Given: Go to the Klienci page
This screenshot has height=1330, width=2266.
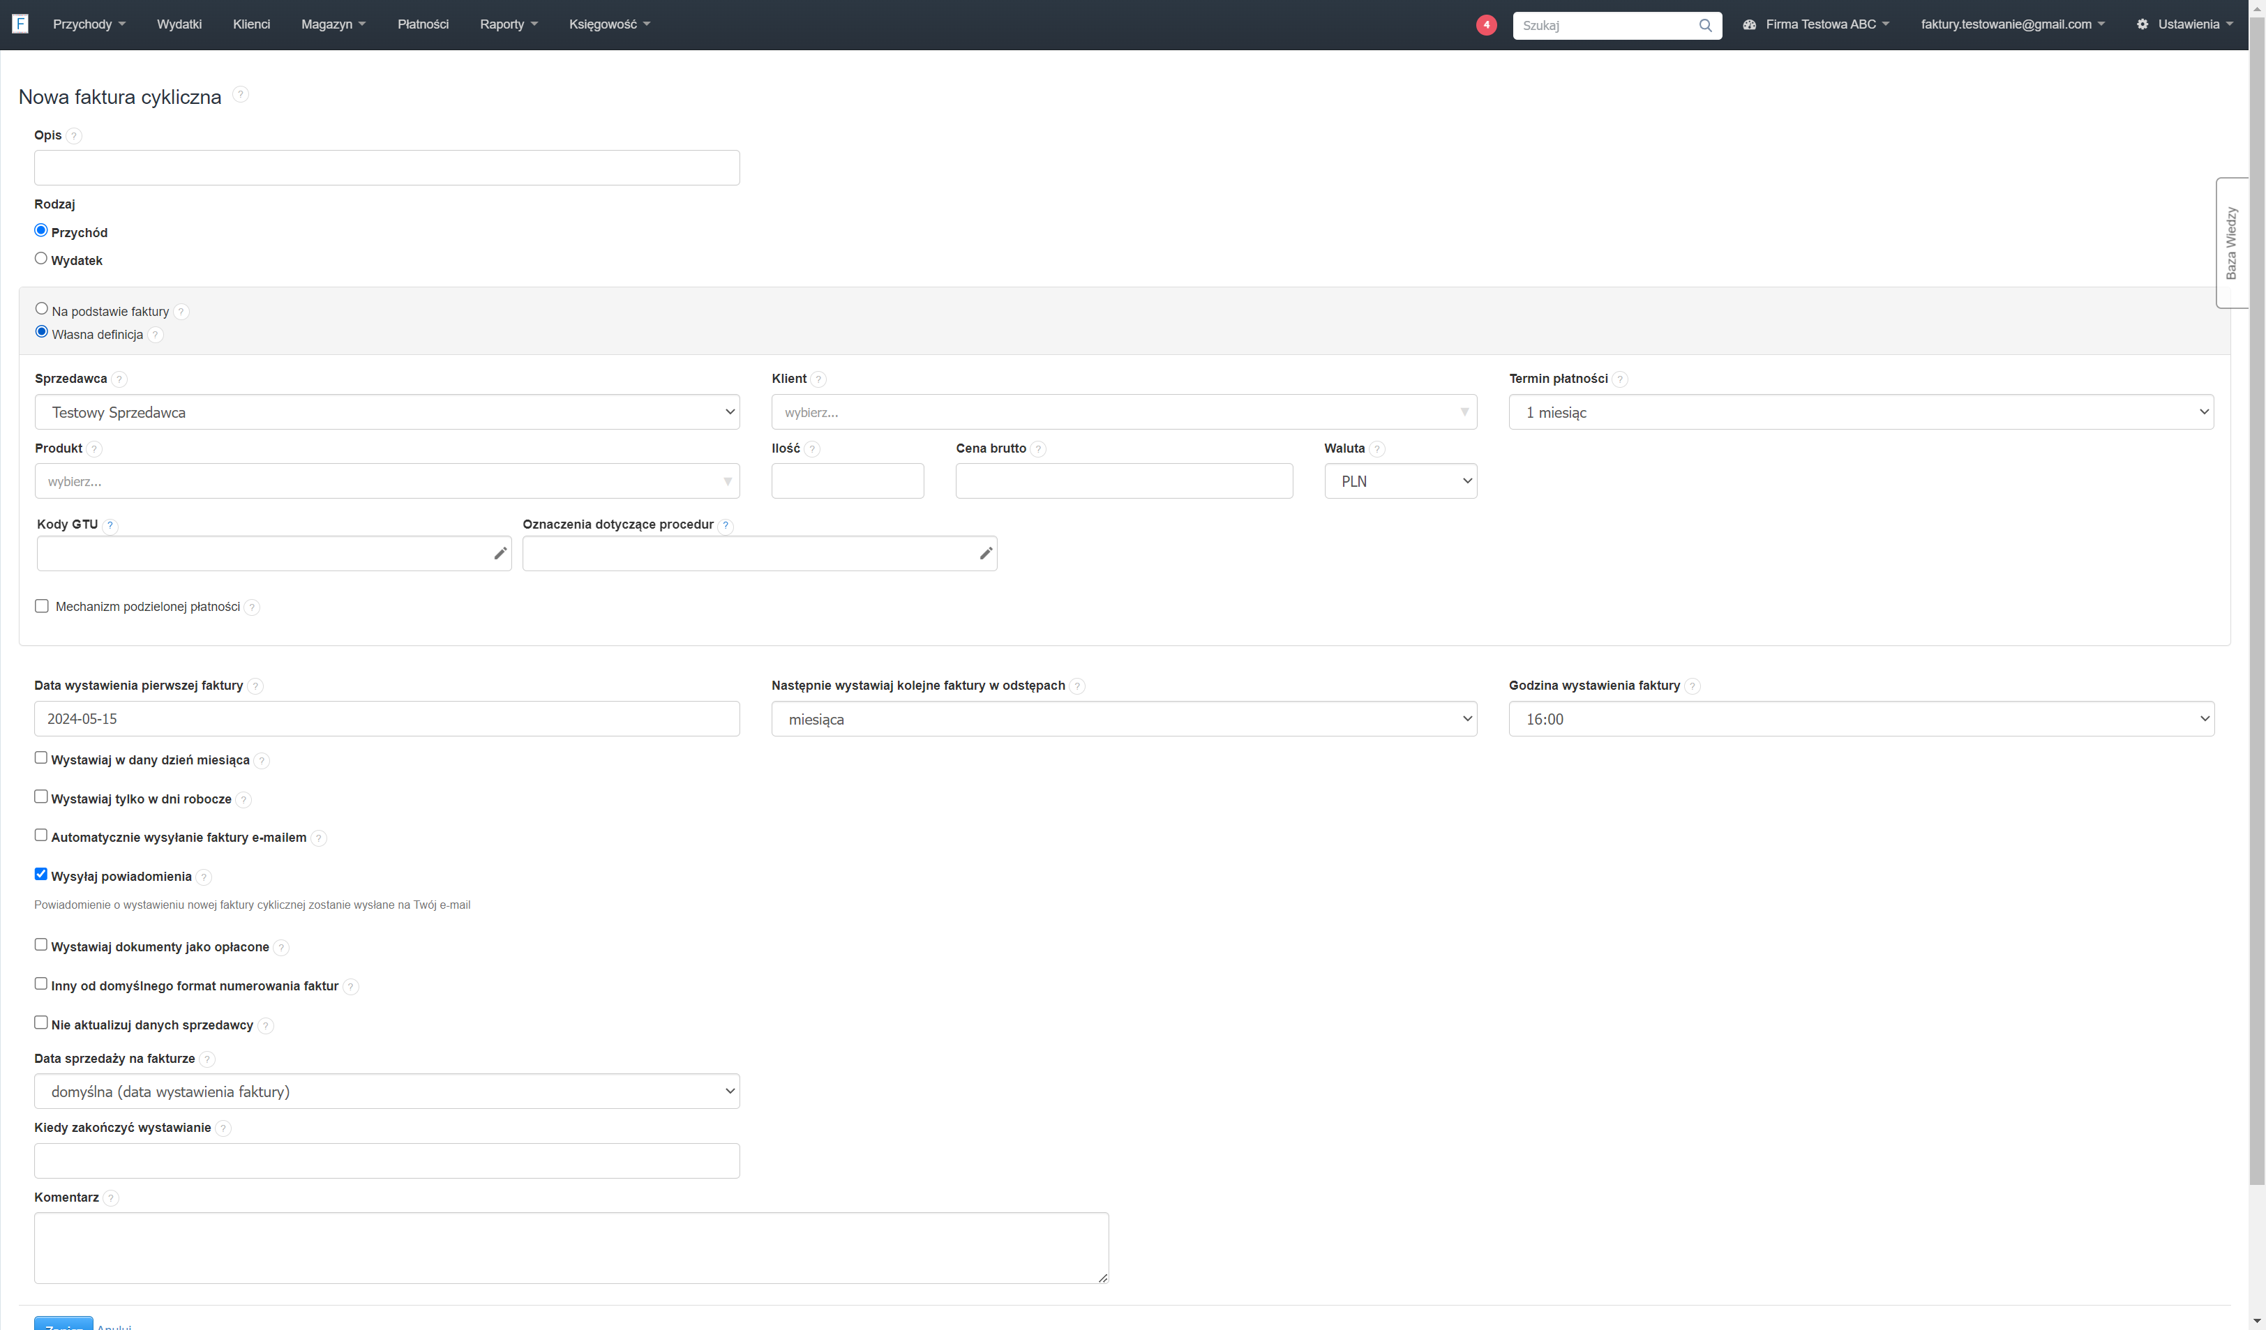Looking at the screenshot, I should 251,24.
